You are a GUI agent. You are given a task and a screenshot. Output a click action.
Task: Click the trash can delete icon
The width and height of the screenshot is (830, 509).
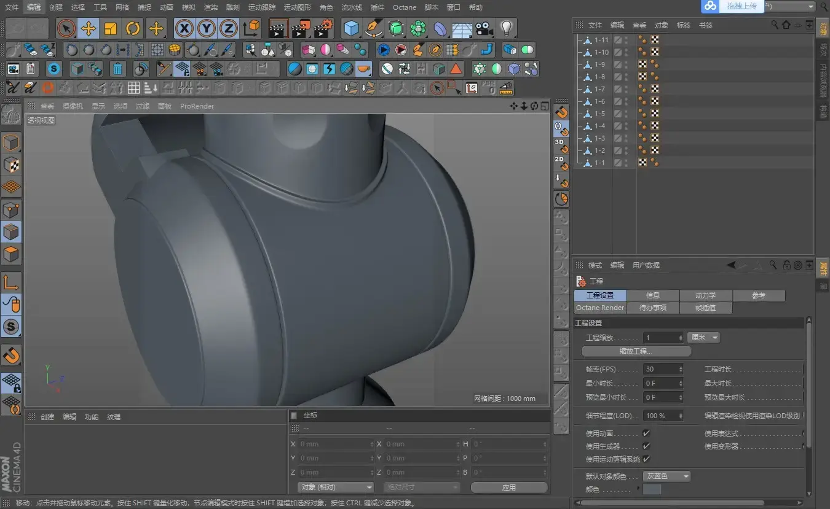point(118,69)
